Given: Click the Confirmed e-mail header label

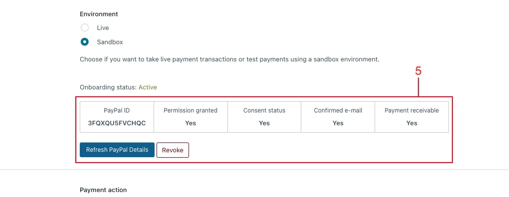Looking at the screenshot, I should click(338, 111).
